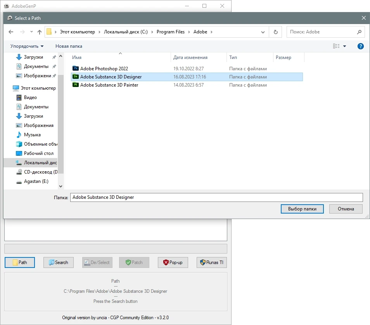The image size is (370, 325).
Task: Click the 'Папка:' folder name field
Action: tap(216, 198)
